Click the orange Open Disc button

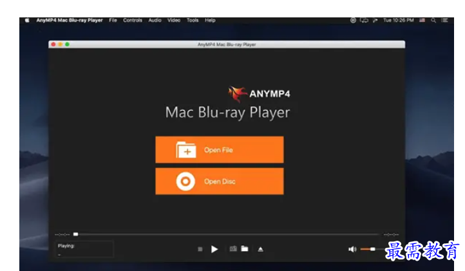(x=220, y=181)
